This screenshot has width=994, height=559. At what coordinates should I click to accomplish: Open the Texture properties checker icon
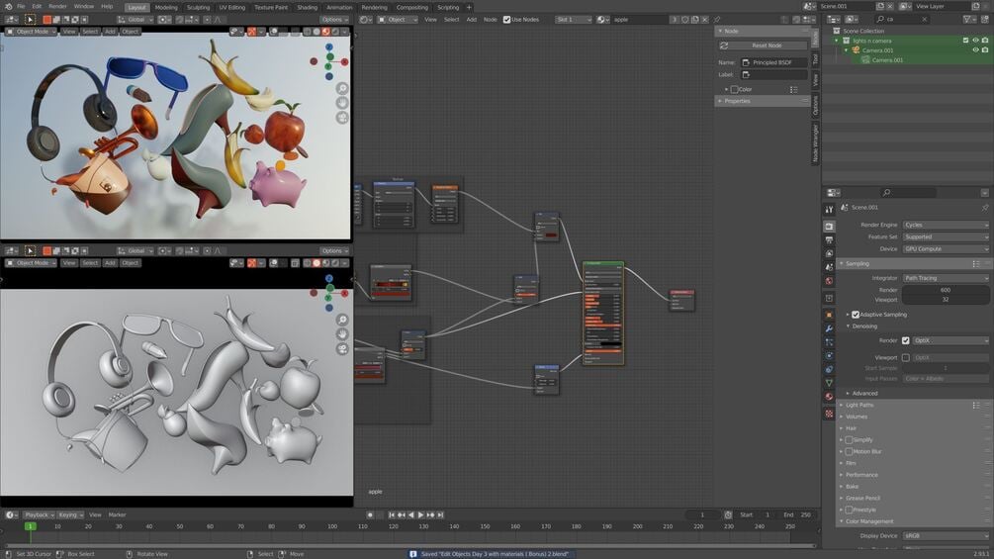pyautogui.click(x=829, y=414)
